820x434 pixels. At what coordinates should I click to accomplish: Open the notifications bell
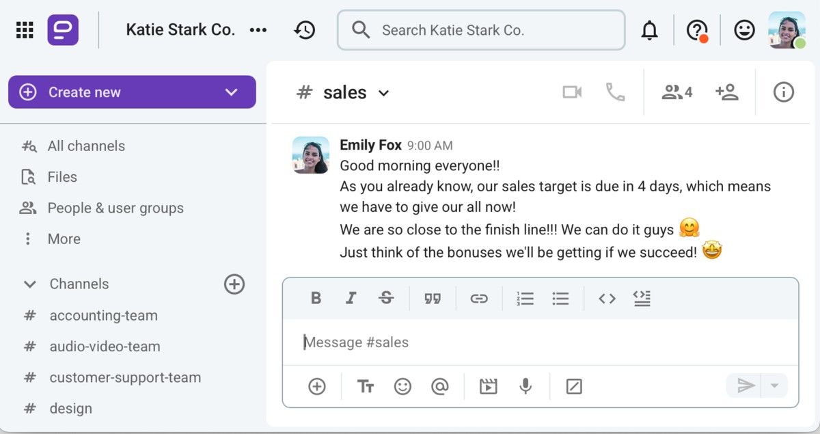tap(649, 30)
